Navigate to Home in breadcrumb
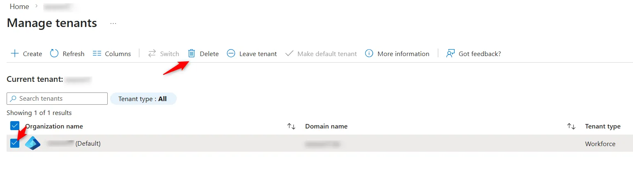The image size is (633, 178). pyautogui.click(x=19, y=7)
